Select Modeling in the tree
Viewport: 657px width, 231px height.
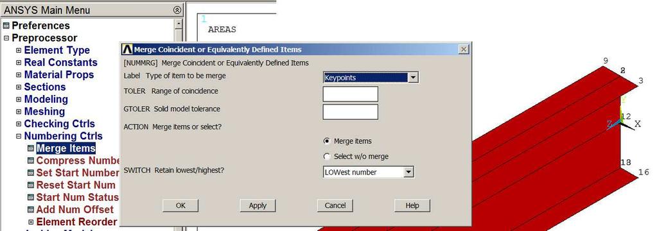click(x=46, y=99)
